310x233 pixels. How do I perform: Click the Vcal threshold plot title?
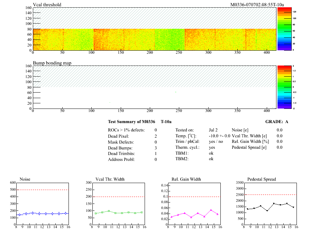tap(47, 5)
